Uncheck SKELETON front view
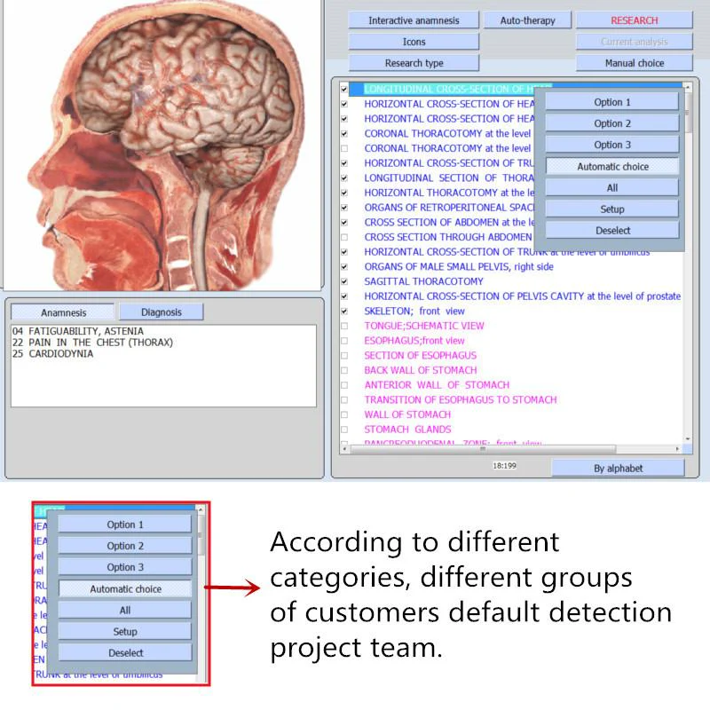Image resolution: width=710 pixels, height=710 pixels. [x=345, y=311]
